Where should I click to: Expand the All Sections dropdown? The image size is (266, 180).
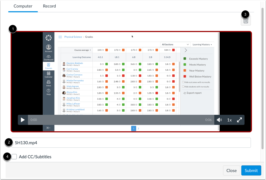(175, 44)
